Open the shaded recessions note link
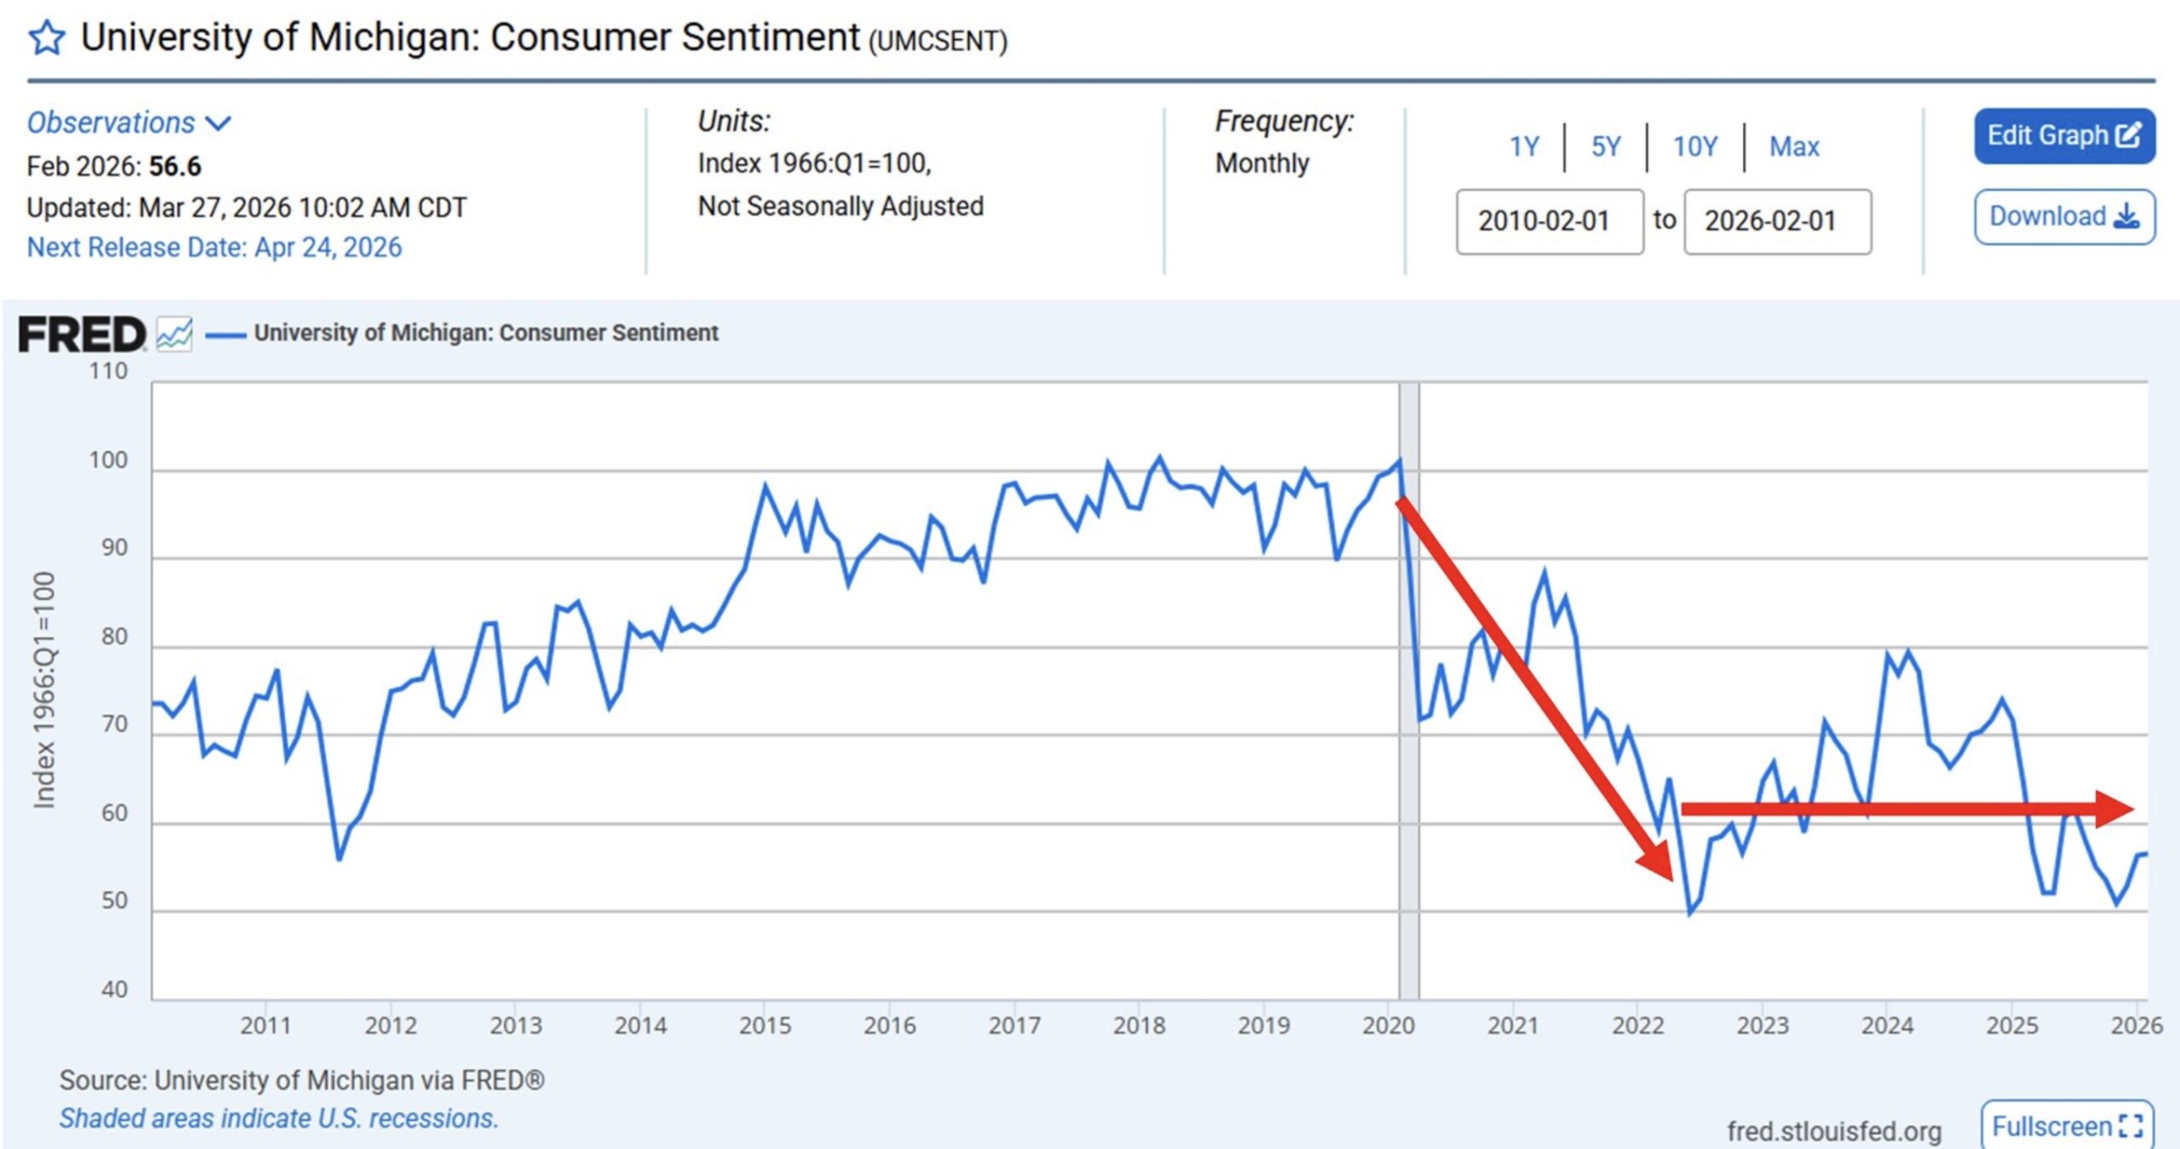2180x1149 pixels. (278, 1118)
